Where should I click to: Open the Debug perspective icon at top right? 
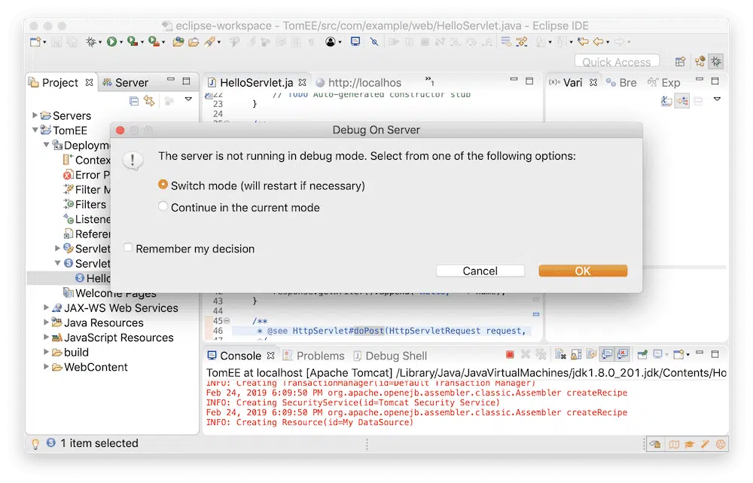pos(715,62)
